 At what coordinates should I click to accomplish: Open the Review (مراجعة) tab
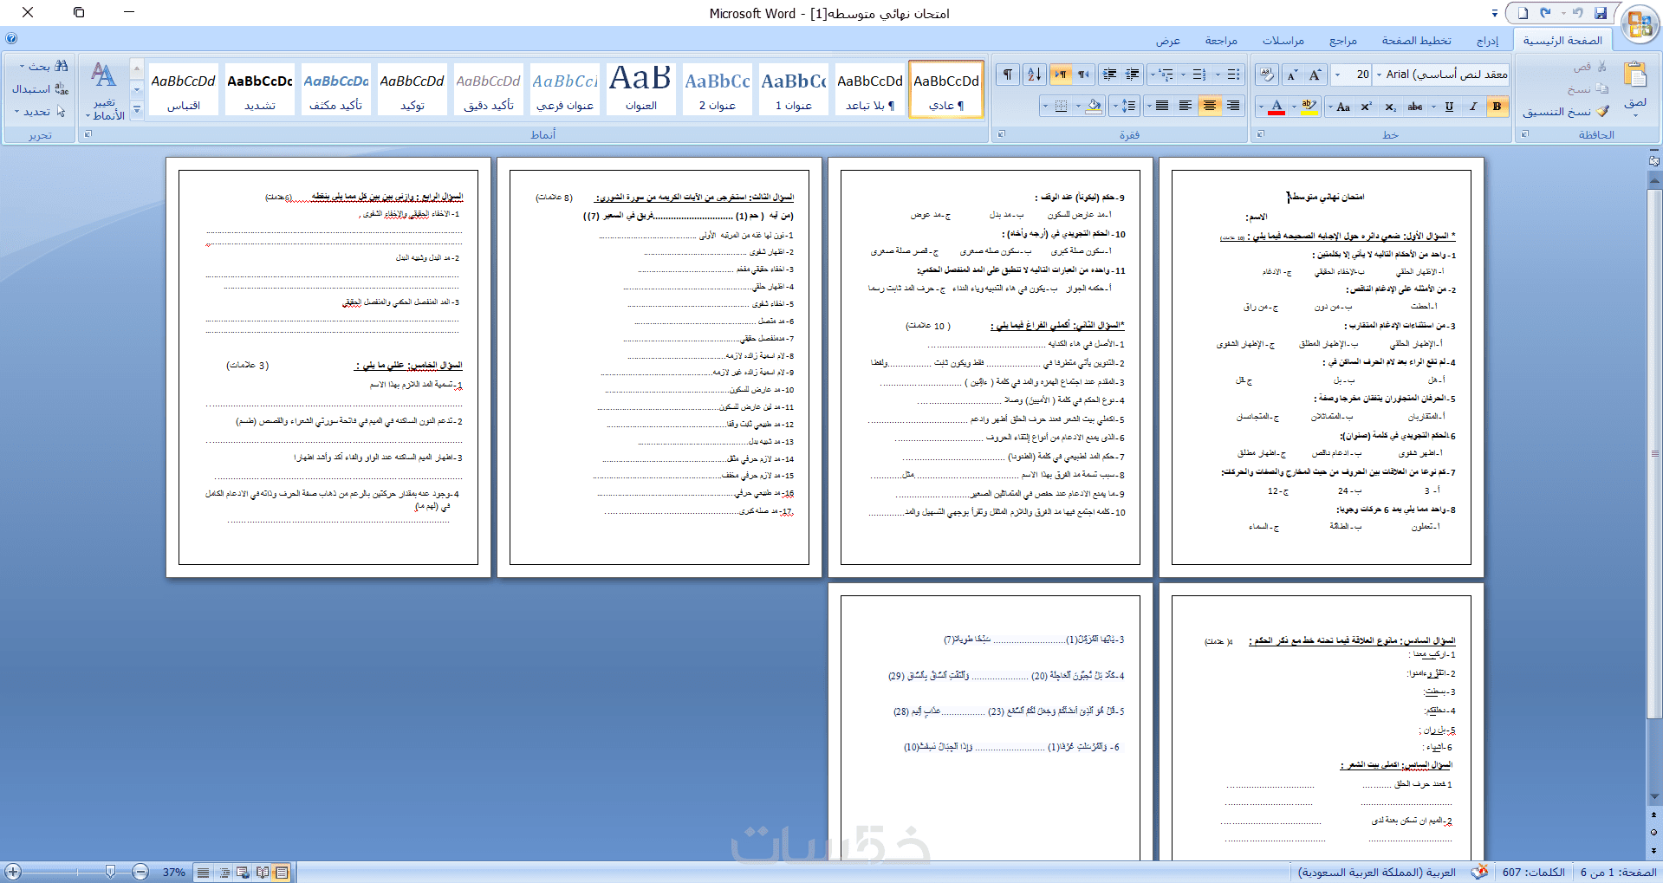point(1220,41)
